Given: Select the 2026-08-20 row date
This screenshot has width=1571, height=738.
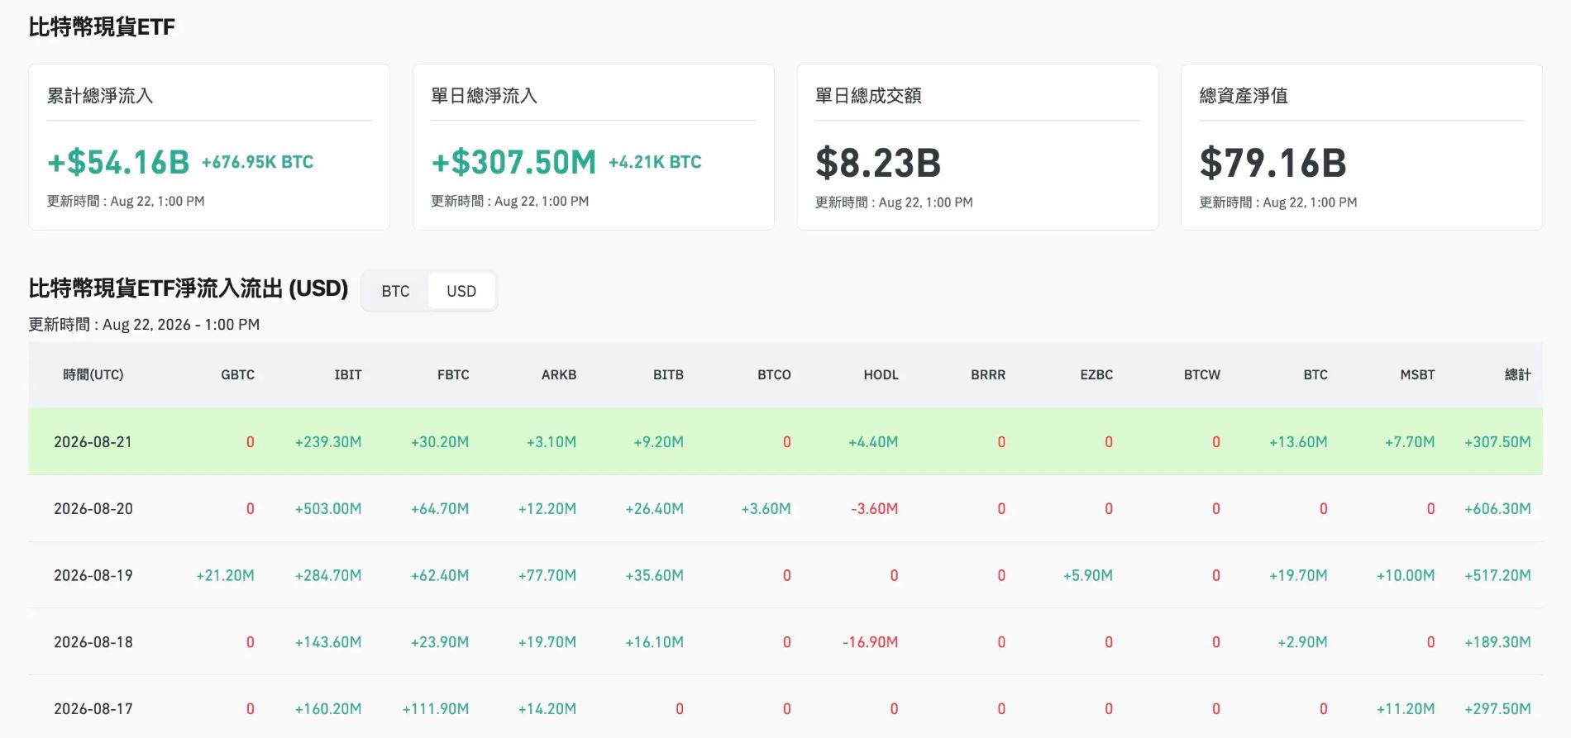Looking at the screenshot, I should pyautogui.click(x=93, y=509).
